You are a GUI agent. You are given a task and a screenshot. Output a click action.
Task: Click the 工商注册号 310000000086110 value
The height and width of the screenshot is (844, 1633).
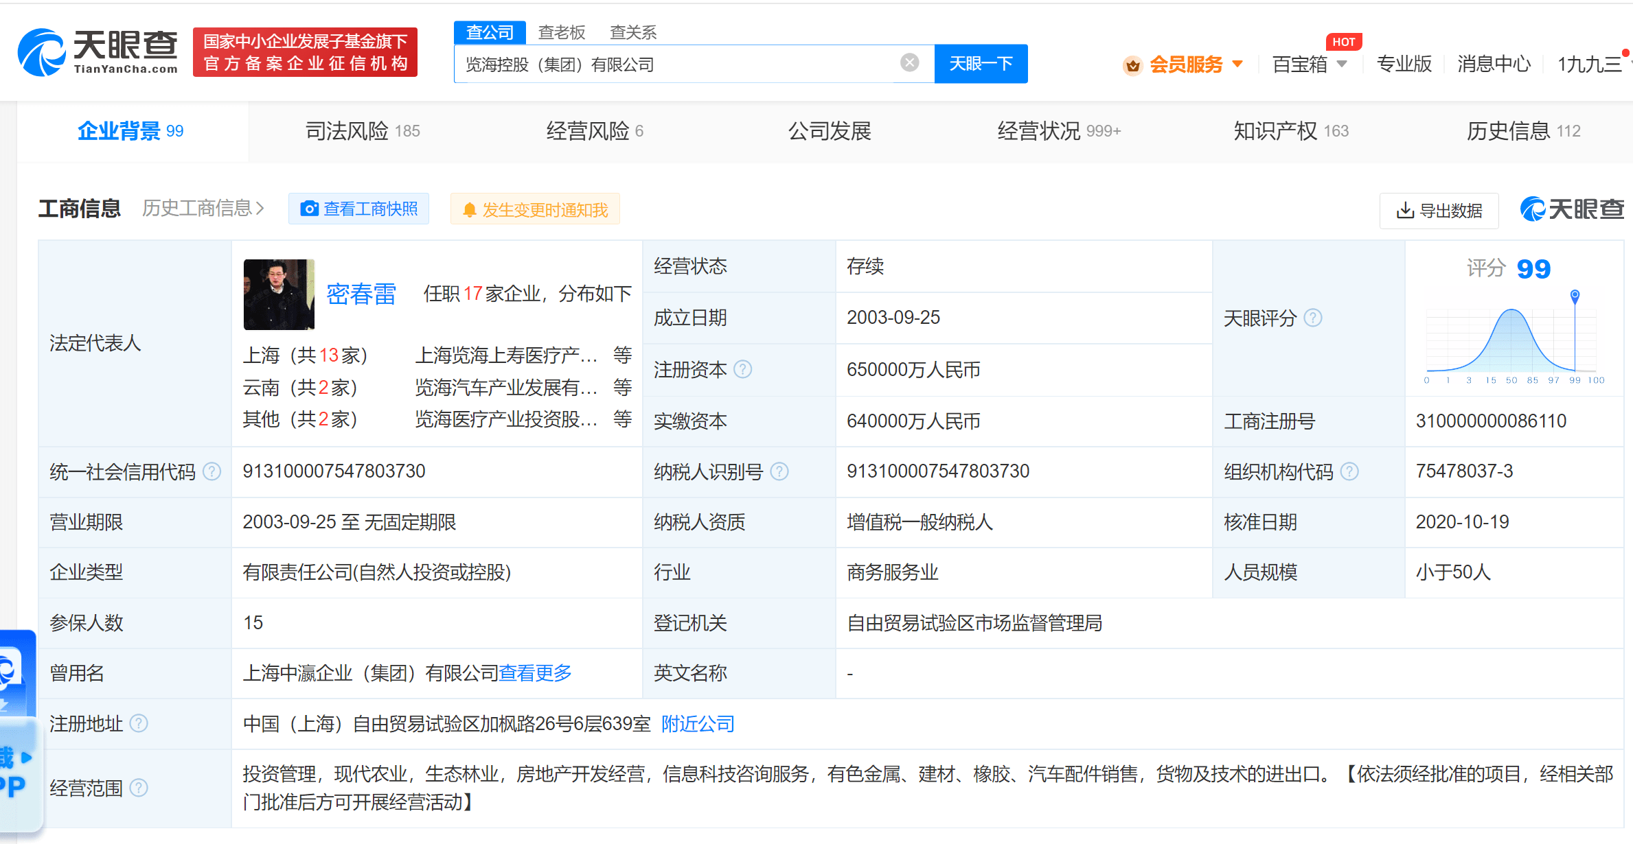click(1491, 421)
